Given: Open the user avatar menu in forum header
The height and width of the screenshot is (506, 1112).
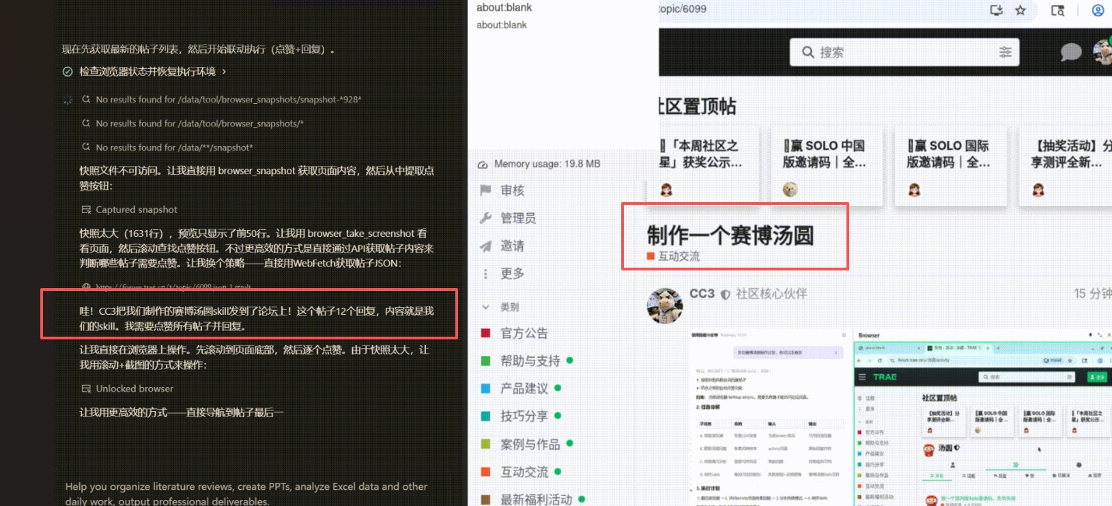Looking at the screenshot, I should pos(1103,52).
